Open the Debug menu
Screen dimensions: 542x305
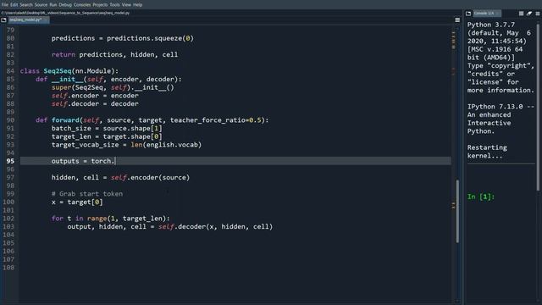[x=65, y=5]
